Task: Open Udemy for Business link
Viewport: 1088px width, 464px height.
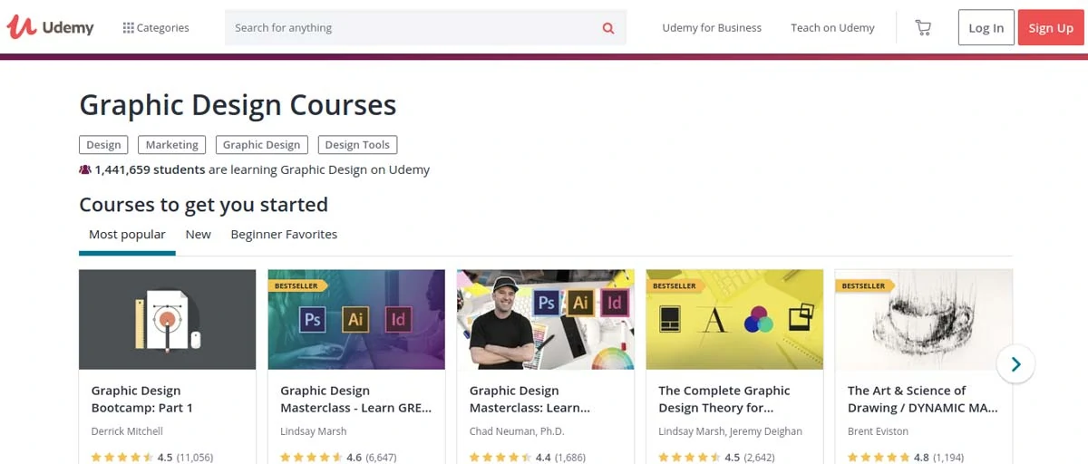Action: (712, 28)
